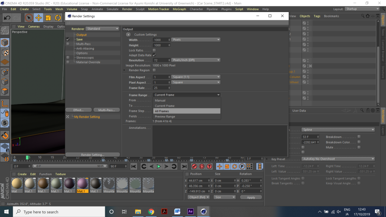The image size is (386, 217).
Task: Open the Pixel Aspect Square dropdown
Action: click(196, 83)
